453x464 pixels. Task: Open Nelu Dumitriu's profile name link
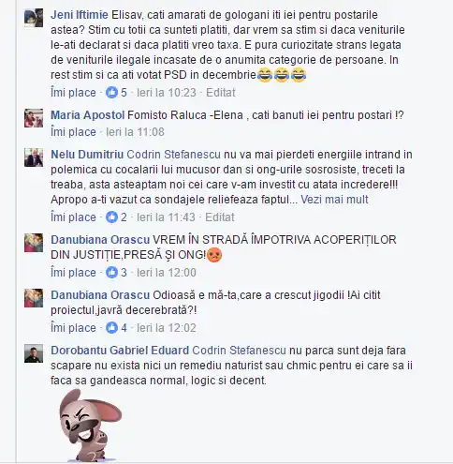pyautogui.click(x=87, y=155)
